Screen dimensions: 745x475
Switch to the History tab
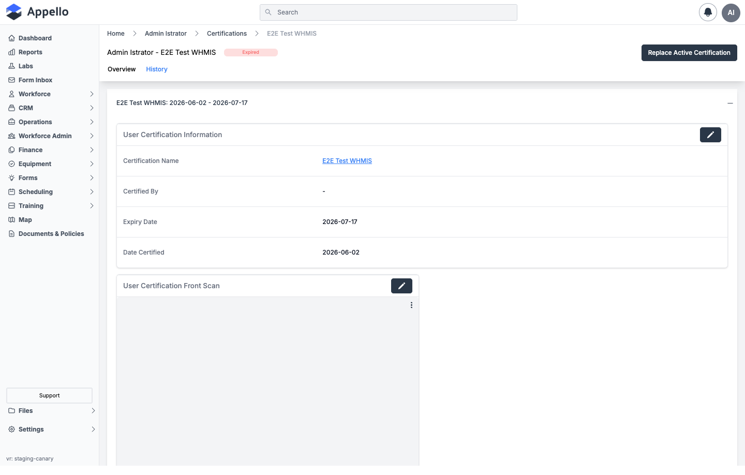[157, 69]
